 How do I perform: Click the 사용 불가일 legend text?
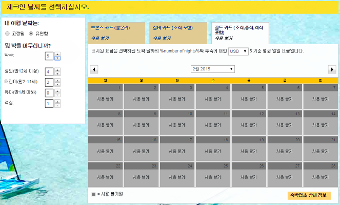112,194
